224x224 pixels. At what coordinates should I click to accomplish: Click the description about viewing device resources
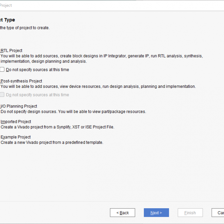point(98,86)
